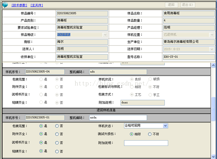Select 手工 radio for 包装方式
Viewport: 217px width, 159px height.
[150, 95]
